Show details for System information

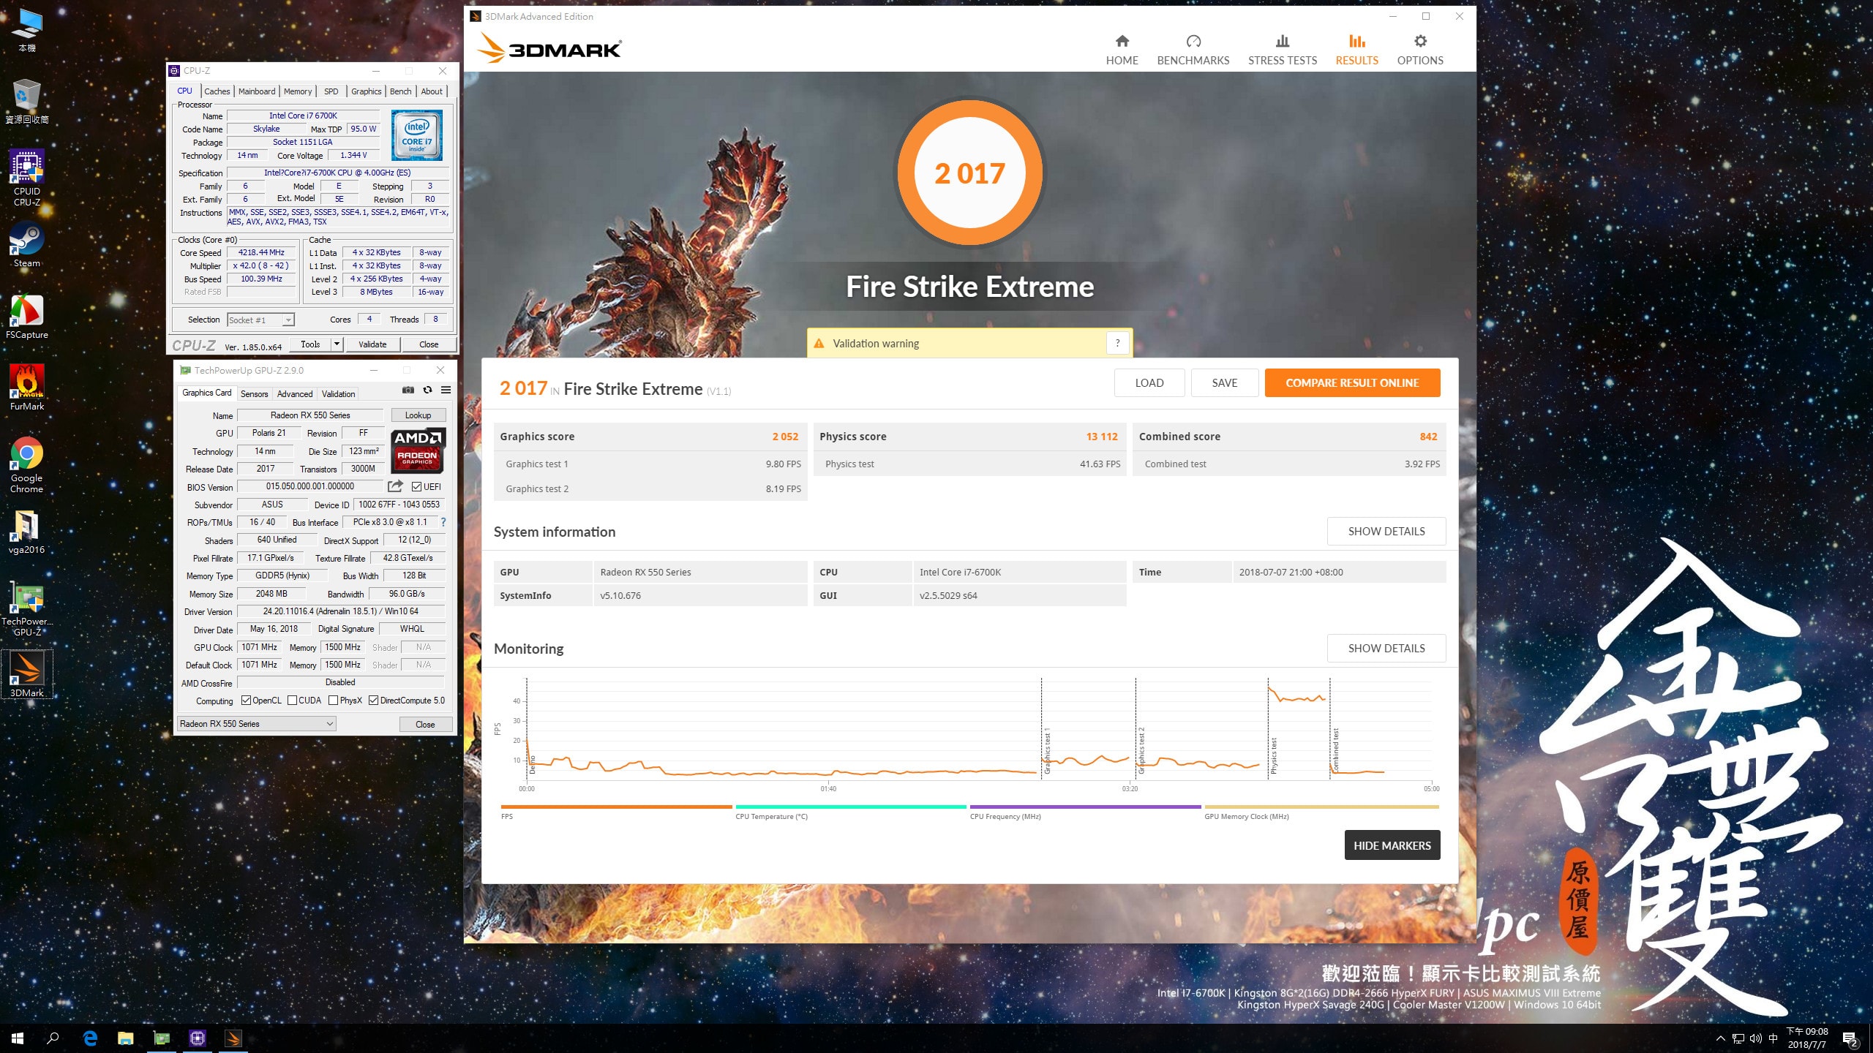pyautogui.click(x=1386, y=532)
